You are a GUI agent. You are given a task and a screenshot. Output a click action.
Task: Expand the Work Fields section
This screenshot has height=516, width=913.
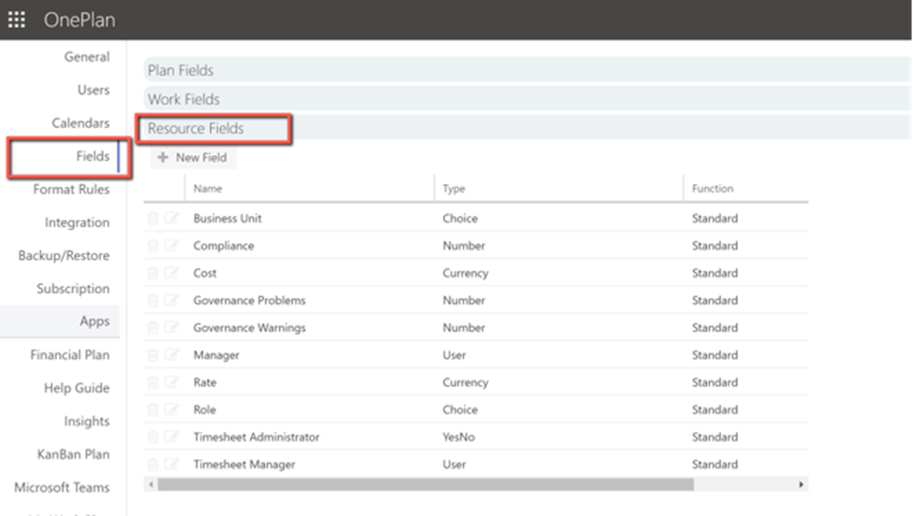tap(526, 99)
